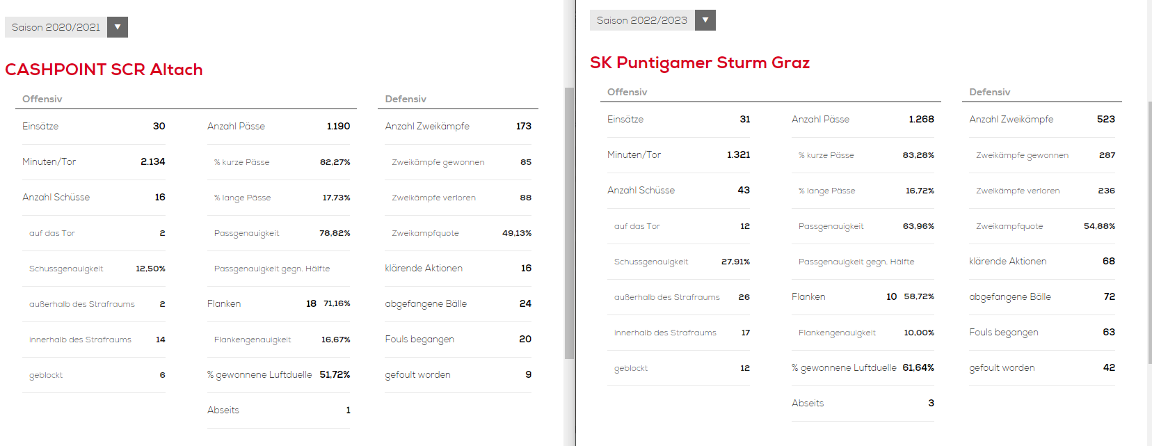Screen dimensions: 1152x446
Task: Click the 'Zweikämpfe verloren' value 236
Action: coord(1107,191)
